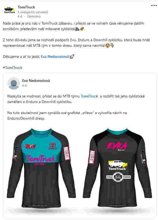The height and width of the screenshot is (220, 158).
Task: Click the 4 d. timestamp under TomiTruck
Action: coord(20,16)
